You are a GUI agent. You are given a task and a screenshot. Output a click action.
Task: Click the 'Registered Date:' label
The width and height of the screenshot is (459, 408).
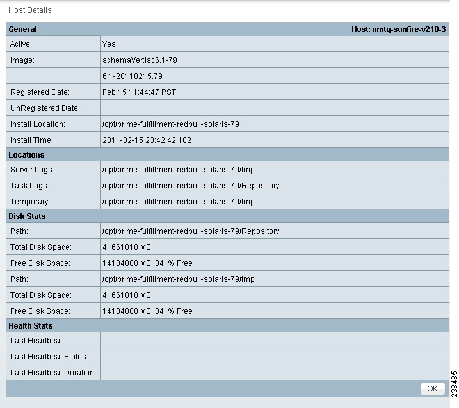(x=40, y=92)
